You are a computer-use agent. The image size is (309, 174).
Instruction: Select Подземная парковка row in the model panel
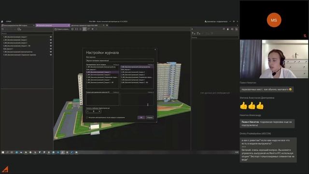[27, 55]
